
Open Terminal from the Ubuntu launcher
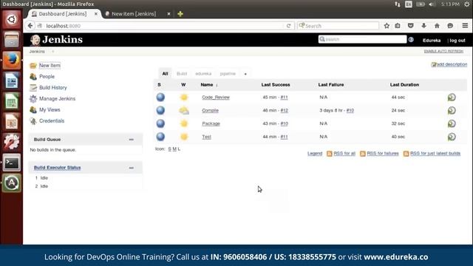point(12,163)
